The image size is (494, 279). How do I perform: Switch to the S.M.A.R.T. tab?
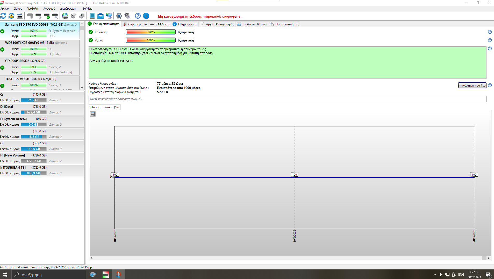[x=160, y=24]
